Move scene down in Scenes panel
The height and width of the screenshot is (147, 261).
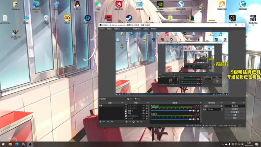click(112, 122)
